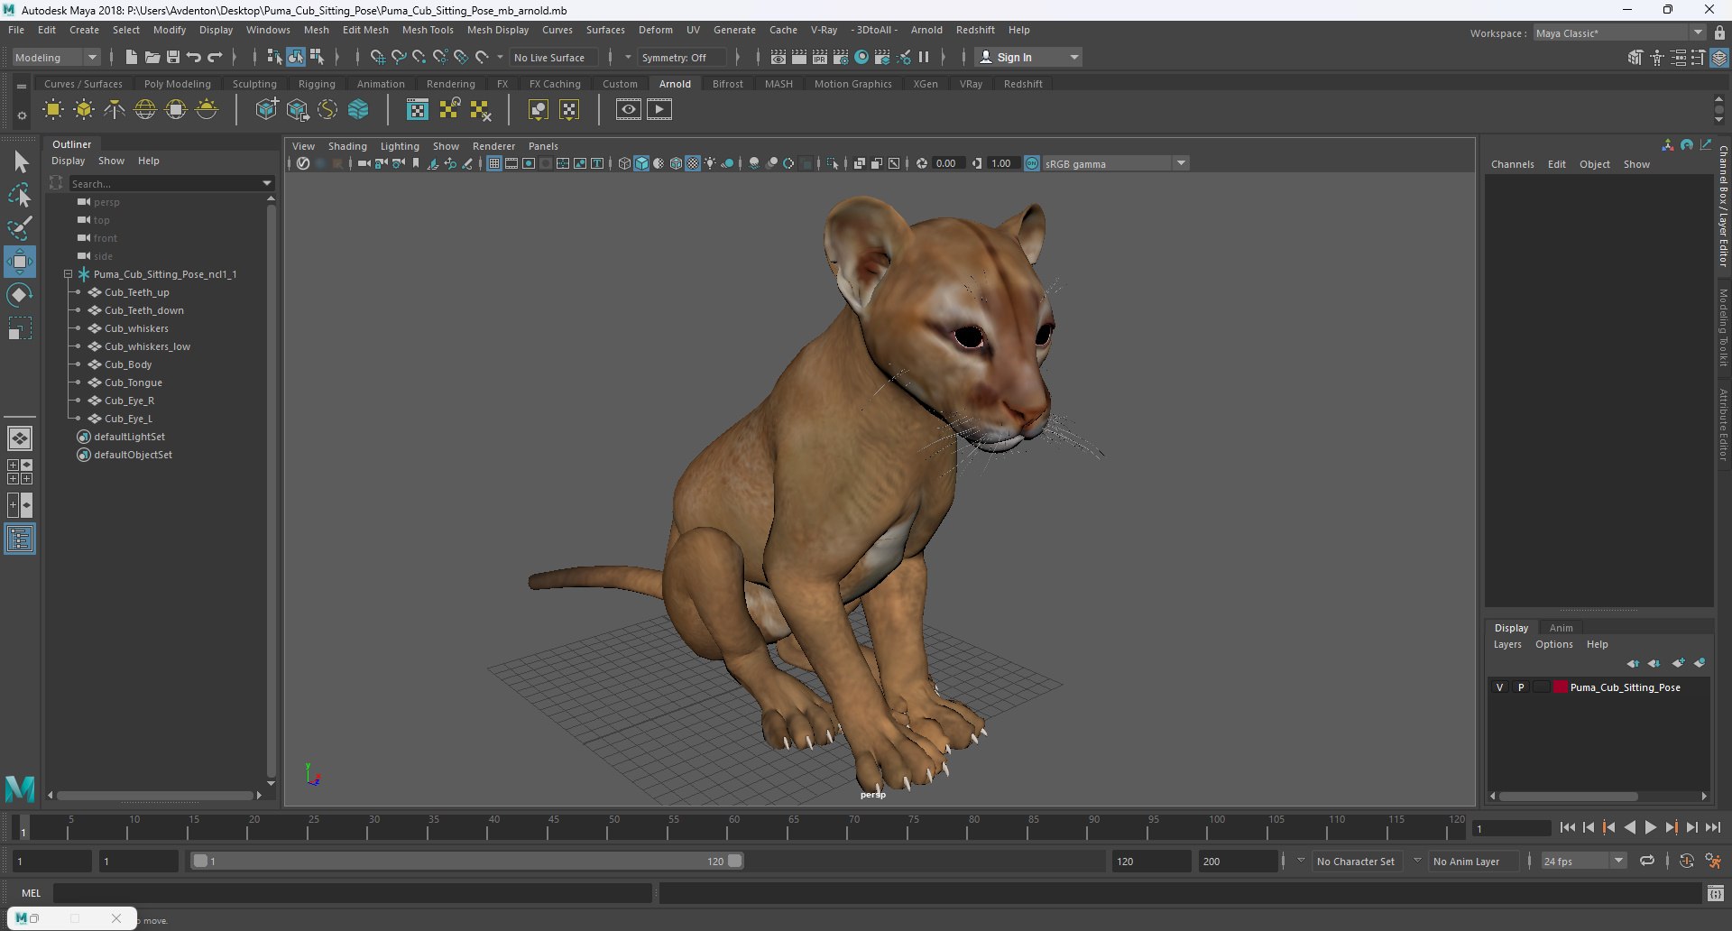1732x931 pixels.
Task: Open Channels menu in Channel Box
Action: [1512, 164]
